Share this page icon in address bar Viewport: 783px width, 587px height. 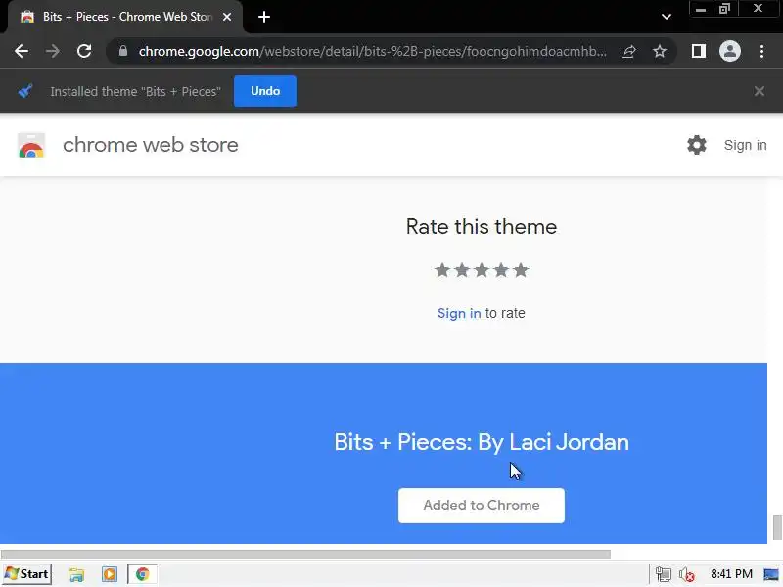628,51
